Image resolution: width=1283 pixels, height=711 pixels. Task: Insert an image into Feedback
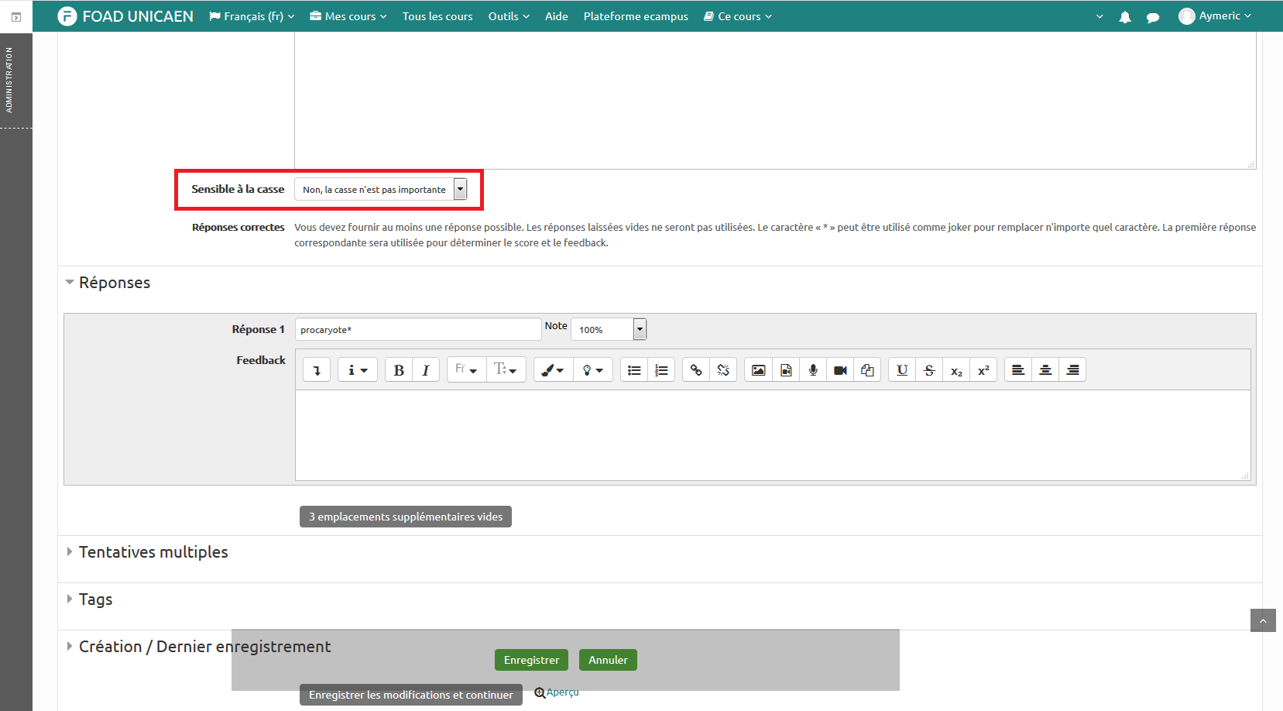(x=758, y=370)
